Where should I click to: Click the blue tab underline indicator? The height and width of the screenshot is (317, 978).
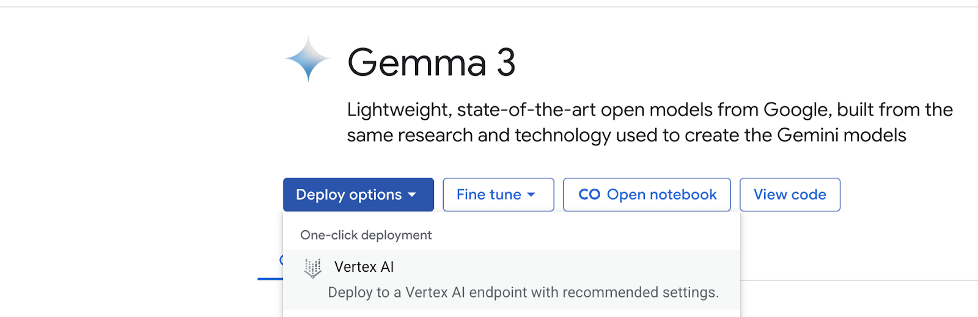click(x=270, y=279)
